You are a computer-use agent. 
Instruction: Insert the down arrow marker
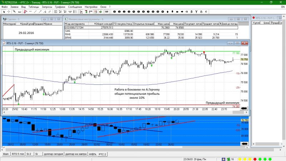click(172, 12)
